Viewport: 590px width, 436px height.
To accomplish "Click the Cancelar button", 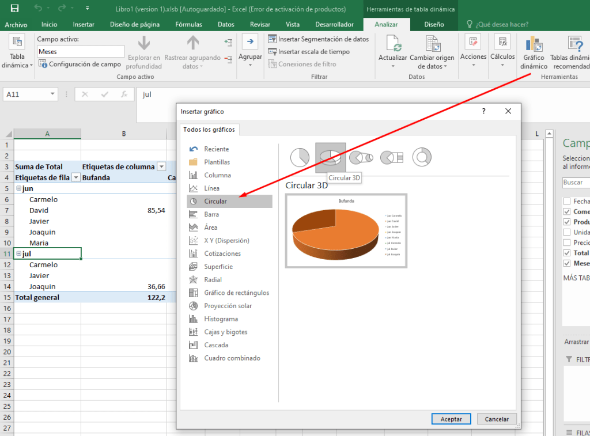I will point(497,419).
